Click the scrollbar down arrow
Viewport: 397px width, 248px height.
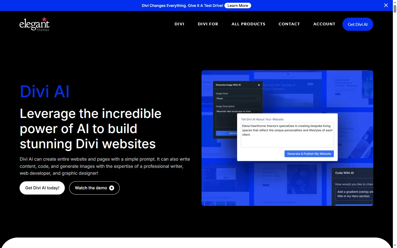coord(395,245)
